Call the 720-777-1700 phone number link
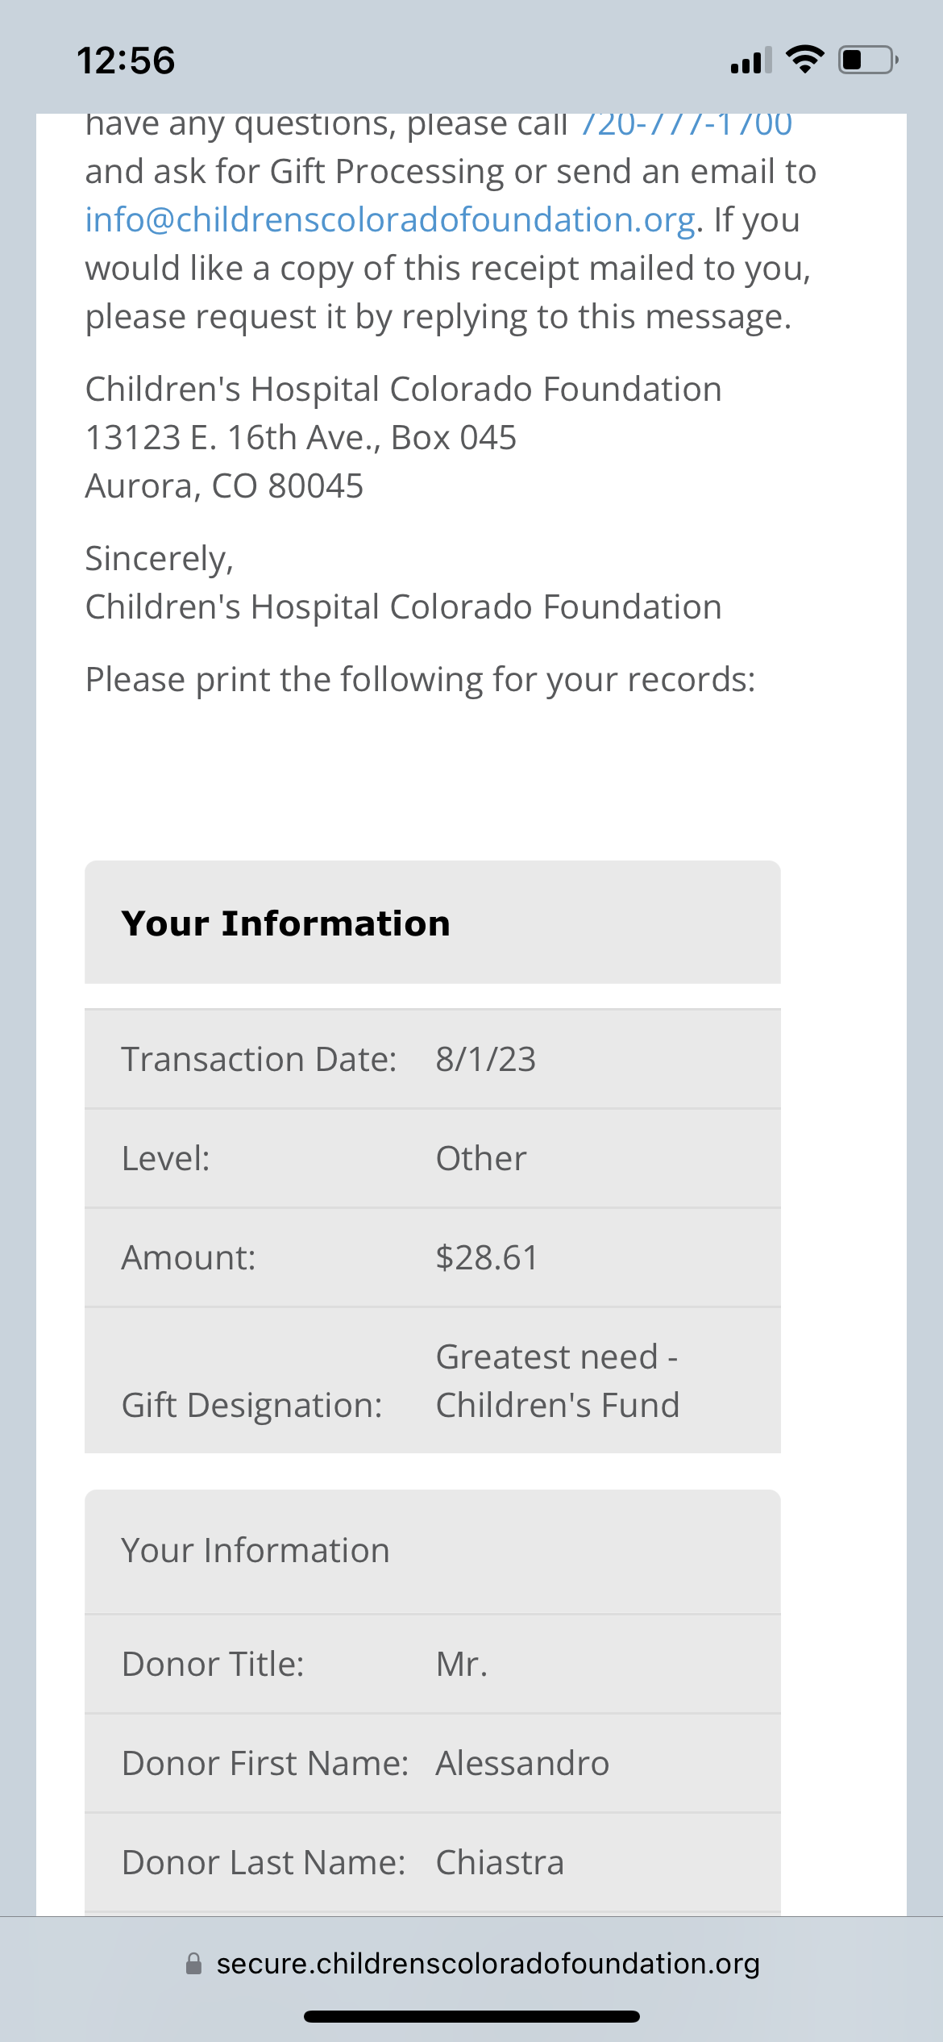Viewport: 943px width, 2042px height. [686, 125]
